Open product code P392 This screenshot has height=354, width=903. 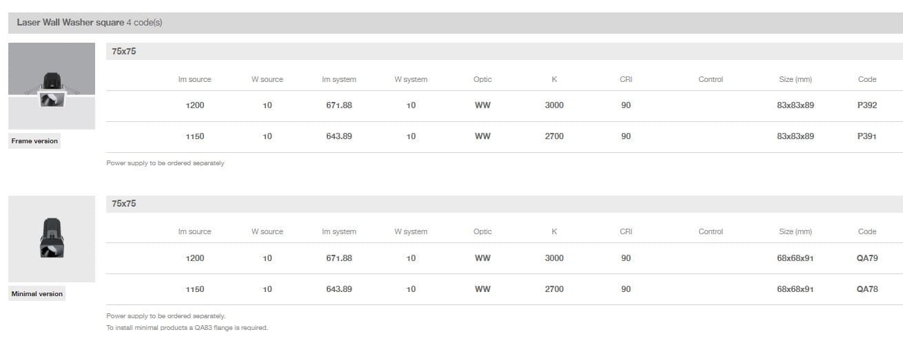[867, 105]
